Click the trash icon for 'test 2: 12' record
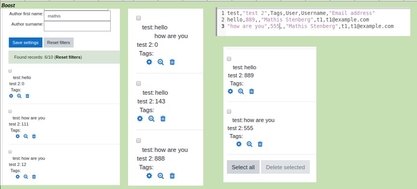The height and width of the screenshot is (189, 417). [34, 177]
